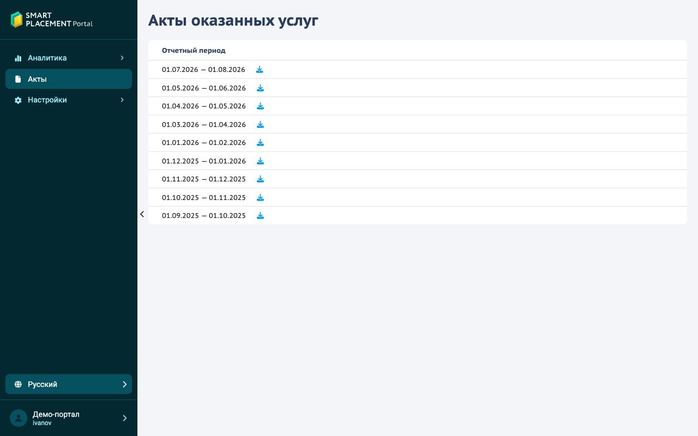Open the Демо-портал account menu chevron
The height and width of the screenshot is (436, 698).
coord(124,418)
